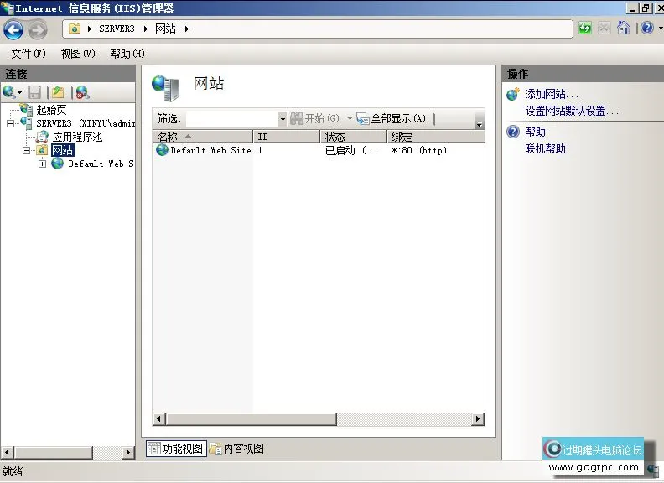664x483 pixels.
Task: Click the greyed stop icon in address bar
Action: 604,29
